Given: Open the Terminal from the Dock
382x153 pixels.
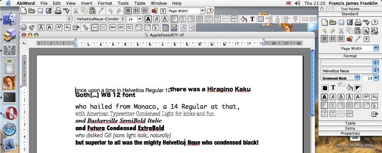Looking at the screenshot, I should click(9, 98).
